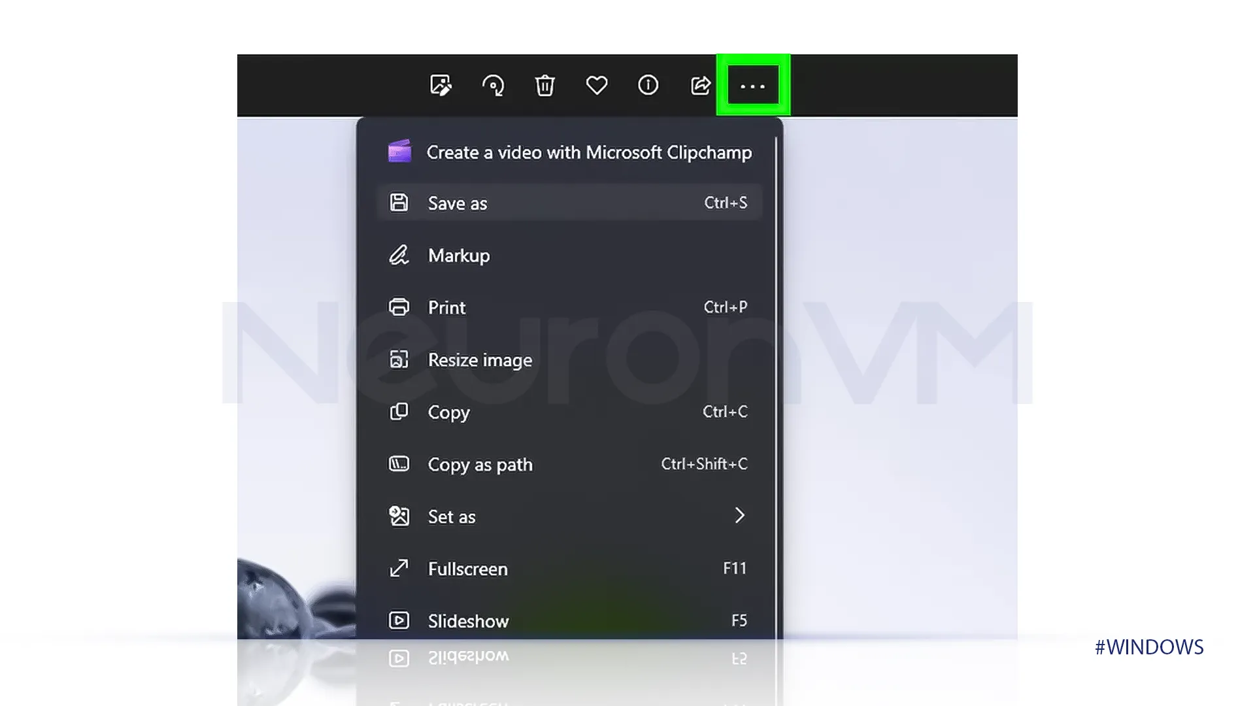Click the edit image pencil icon
The height and width of the screenshot is (706, 1255).
tap(441, 86)
